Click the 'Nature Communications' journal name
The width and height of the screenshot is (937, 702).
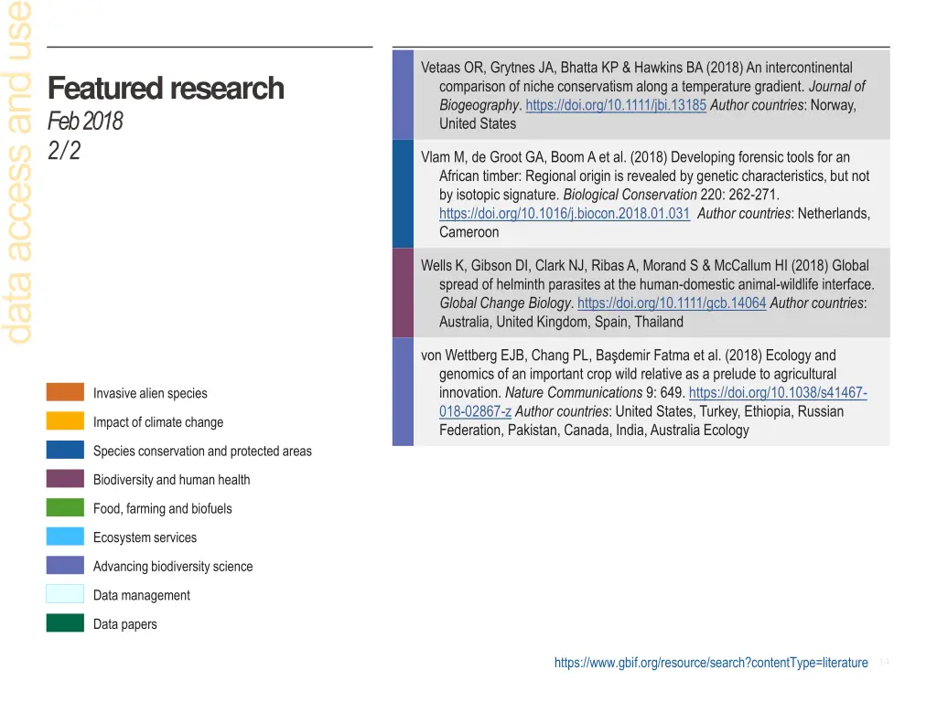pos(574,393)
